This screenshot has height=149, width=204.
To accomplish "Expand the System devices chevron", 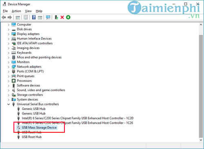I will tap(9, 100).
